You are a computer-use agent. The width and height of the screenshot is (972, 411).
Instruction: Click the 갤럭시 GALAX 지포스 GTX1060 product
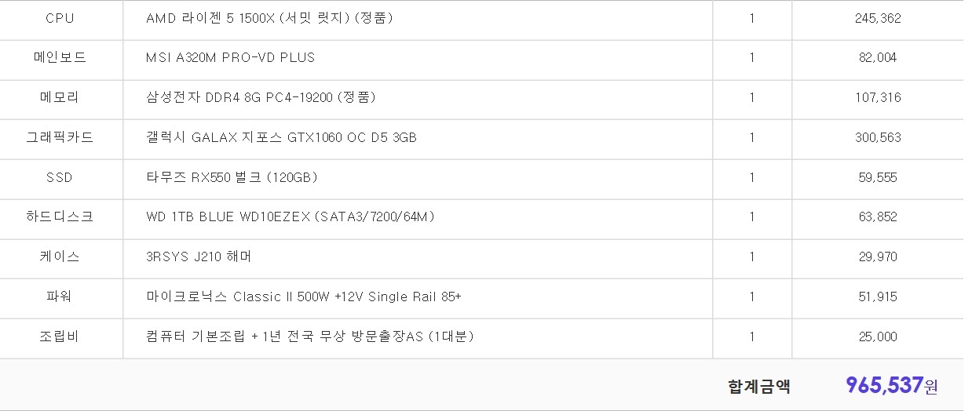coord(281,137)
